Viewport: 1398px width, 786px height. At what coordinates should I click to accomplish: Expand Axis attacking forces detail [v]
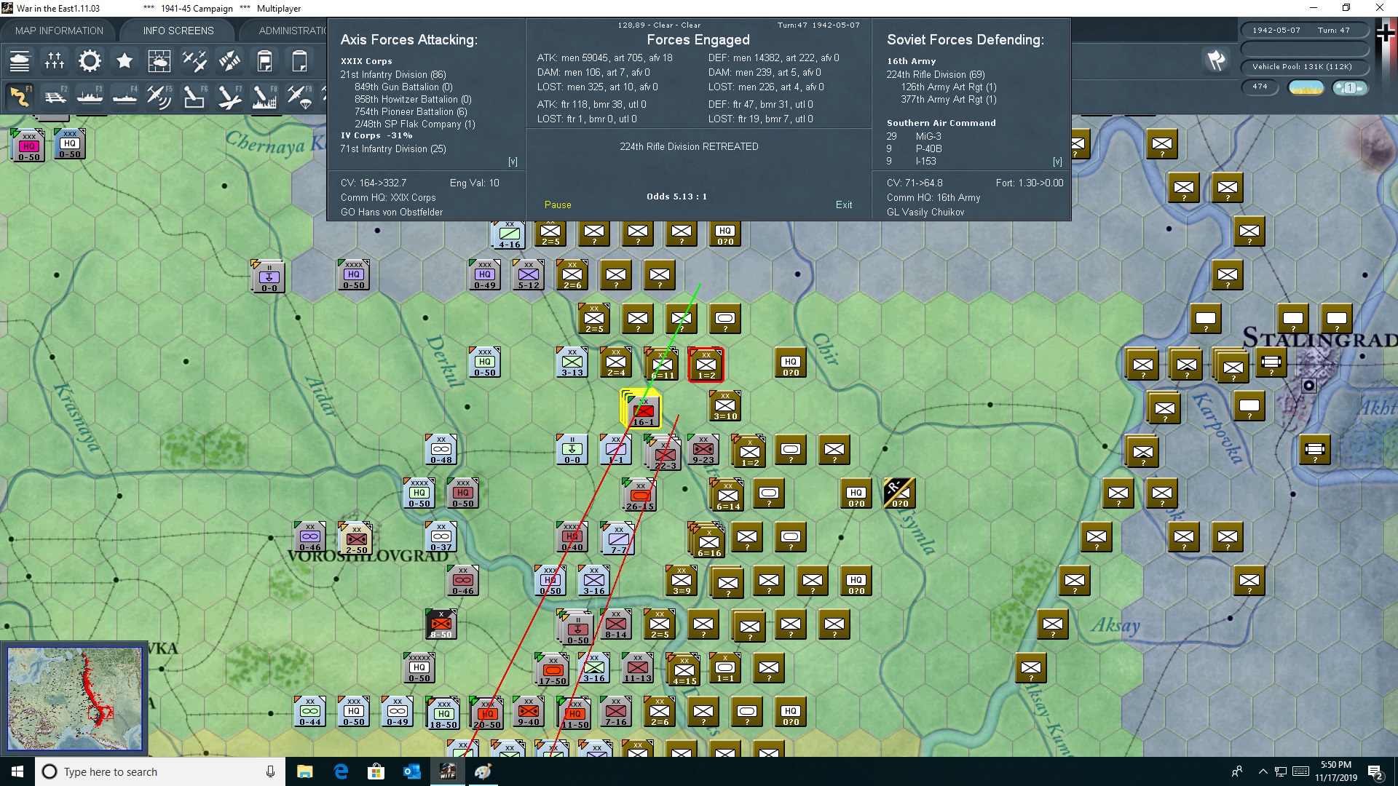tap(513, 162)
